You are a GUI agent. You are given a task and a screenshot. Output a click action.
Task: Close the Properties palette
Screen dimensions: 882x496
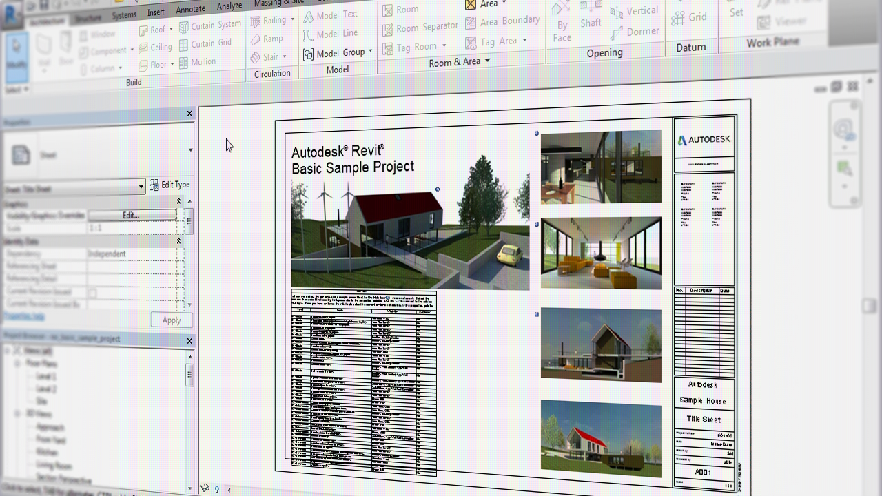(x=190, y=114)
